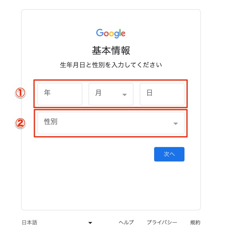
Task: Click the 月 dropdown arrow icon
Action: [125, 95]
